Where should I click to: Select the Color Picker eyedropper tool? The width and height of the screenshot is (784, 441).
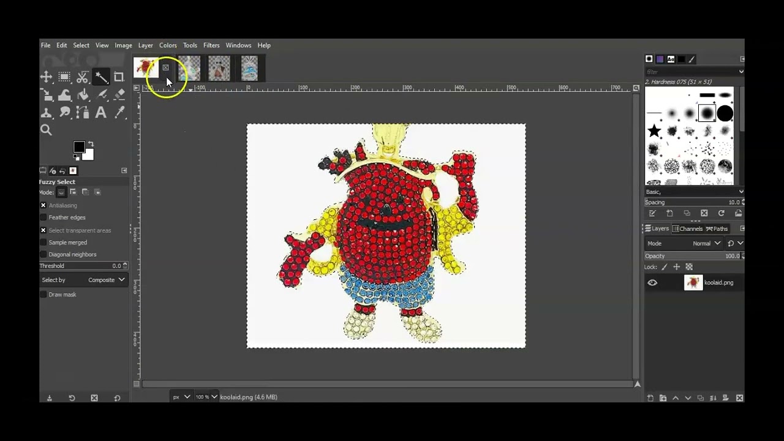coord(119,113)
